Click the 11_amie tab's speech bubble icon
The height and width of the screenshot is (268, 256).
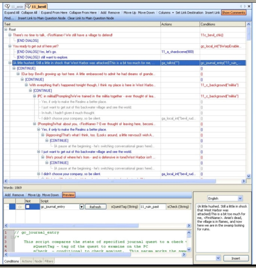pos(8,7)
